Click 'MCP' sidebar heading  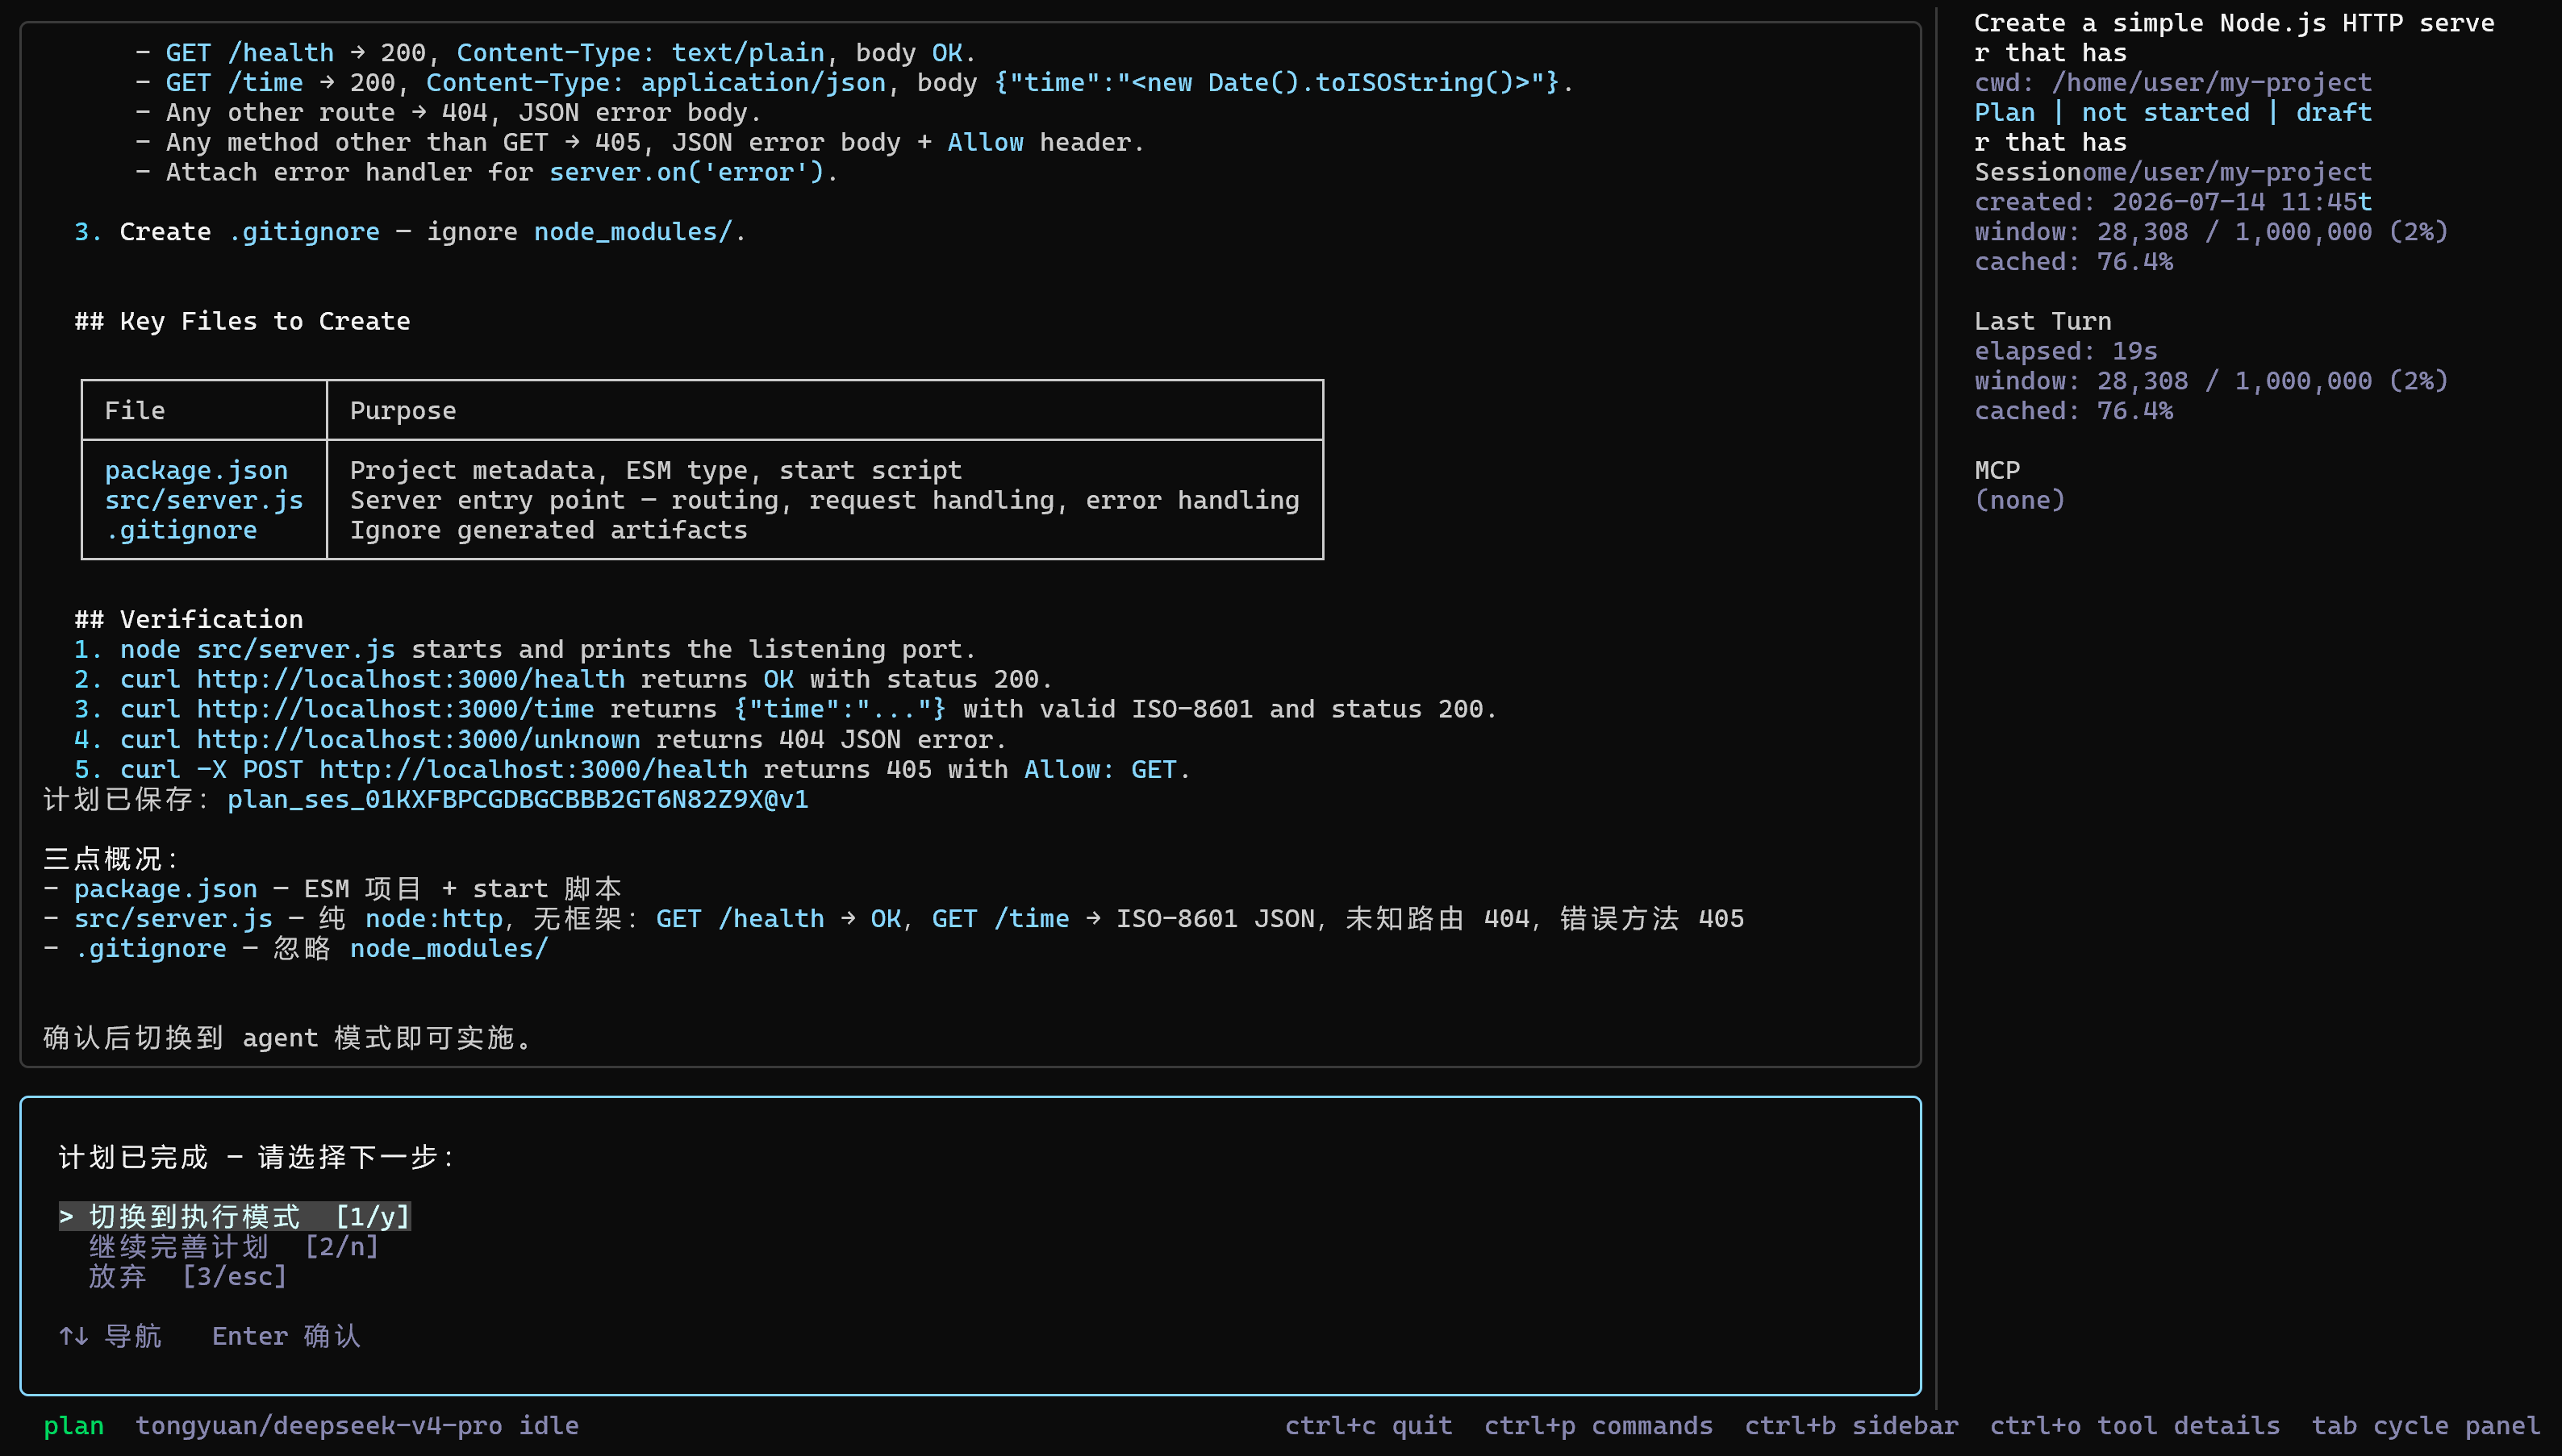1997,470
